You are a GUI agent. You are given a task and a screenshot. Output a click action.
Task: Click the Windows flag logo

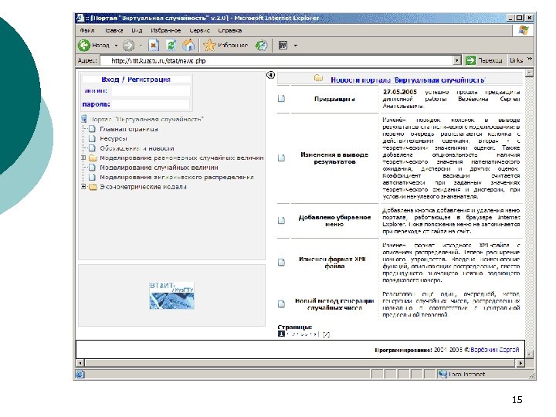[x=524, y=30]
